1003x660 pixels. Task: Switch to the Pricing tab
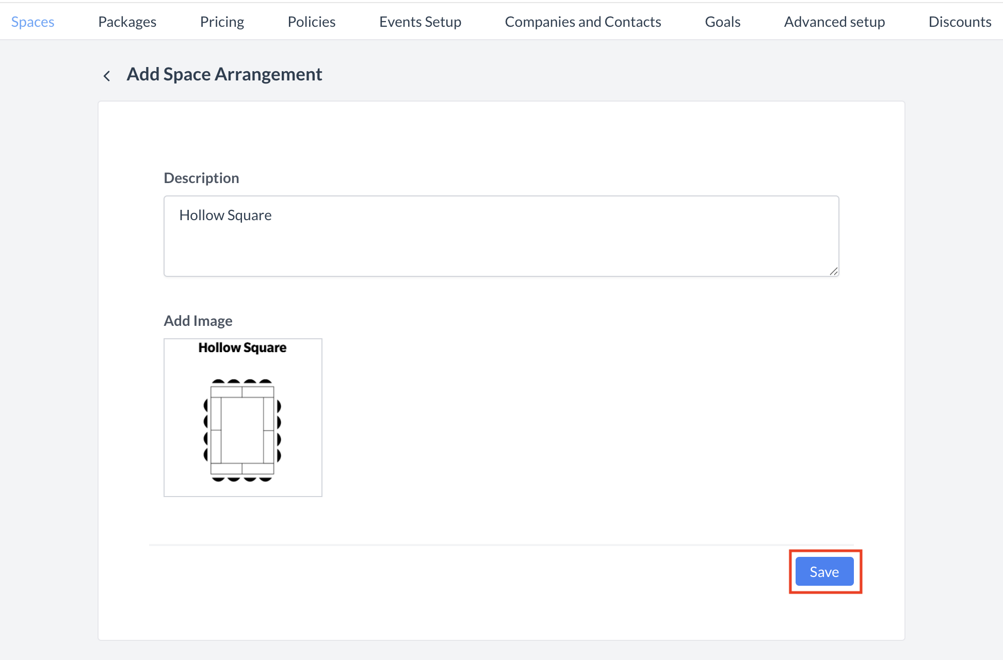pyautogui.click(x=222, y=22)
